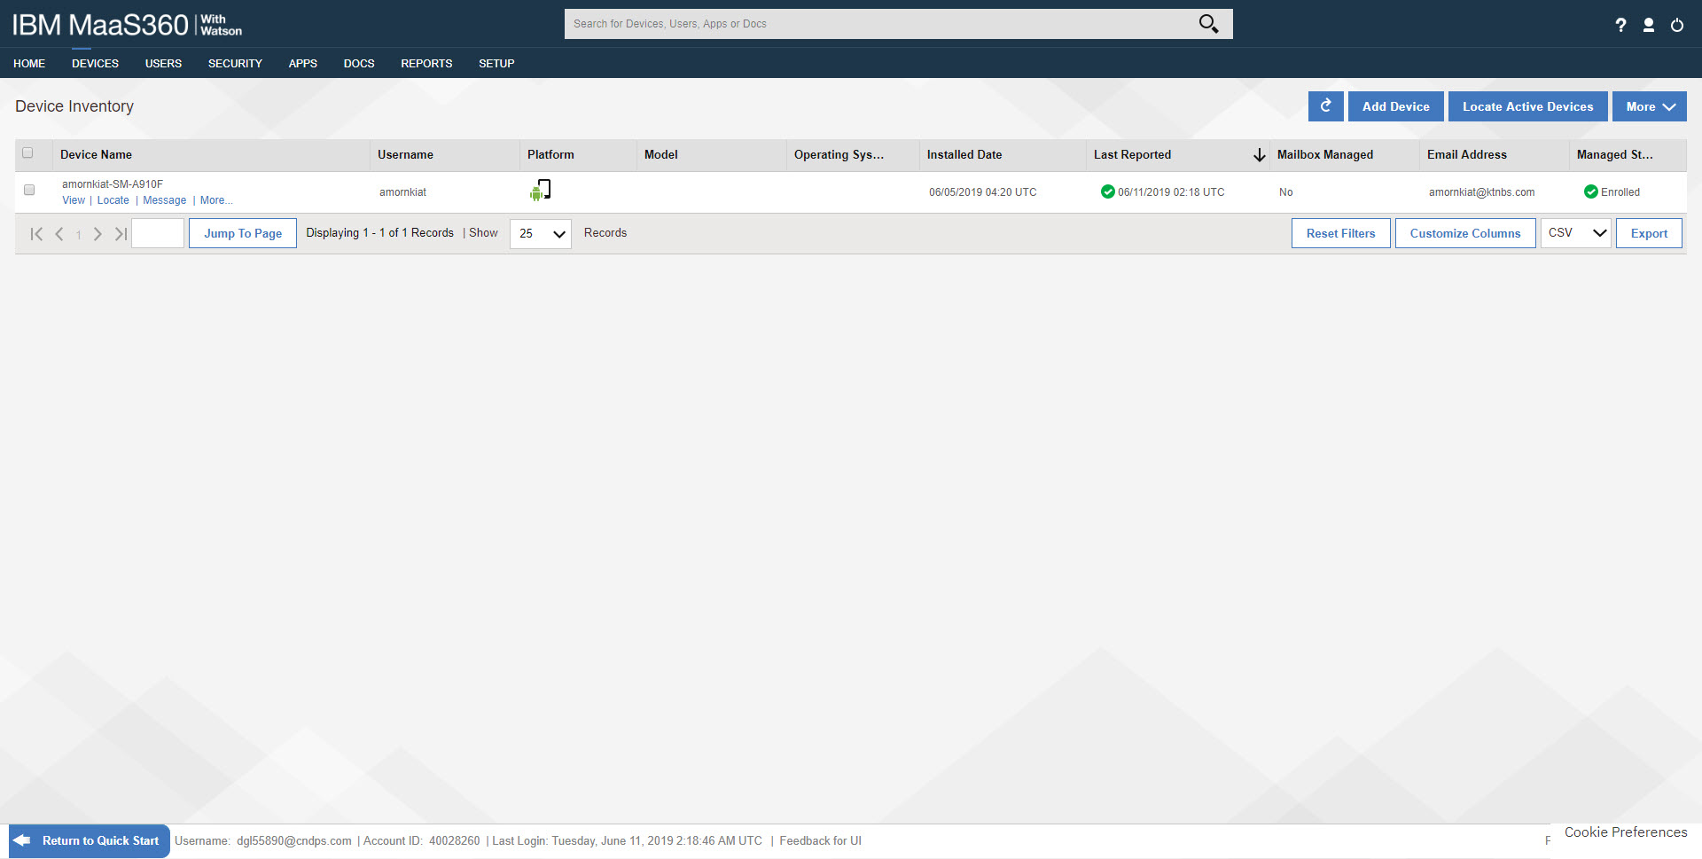The width and height of the screenshot is (1702, 859).
Task: Refresh the device inventory list
Action: pos(1325,106)
